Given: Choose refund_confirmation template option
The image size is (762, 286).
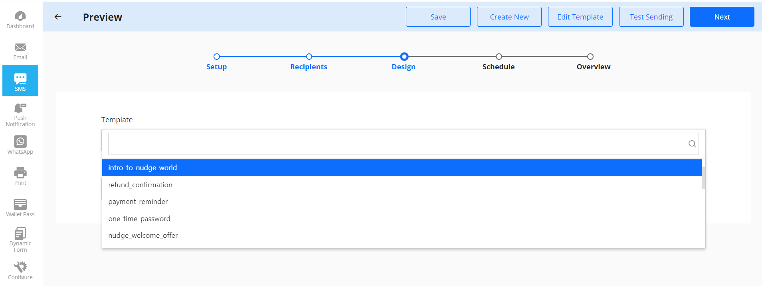Looking at the screenshot, I should point(402,185).
